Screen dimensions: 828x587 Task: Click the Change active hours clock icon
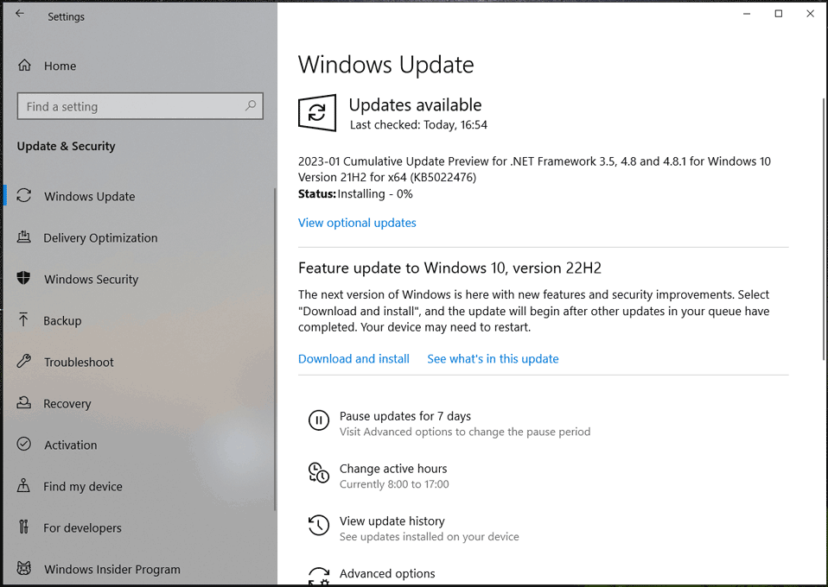[318, 473]
